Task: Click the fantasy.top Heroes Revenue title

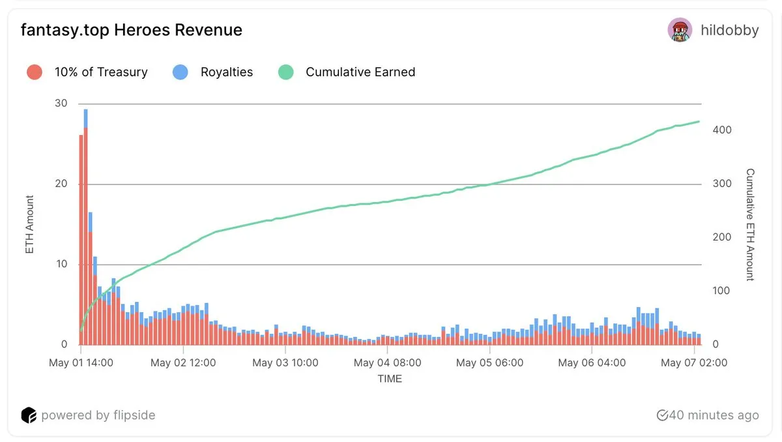Action: (x=132, y=30)
